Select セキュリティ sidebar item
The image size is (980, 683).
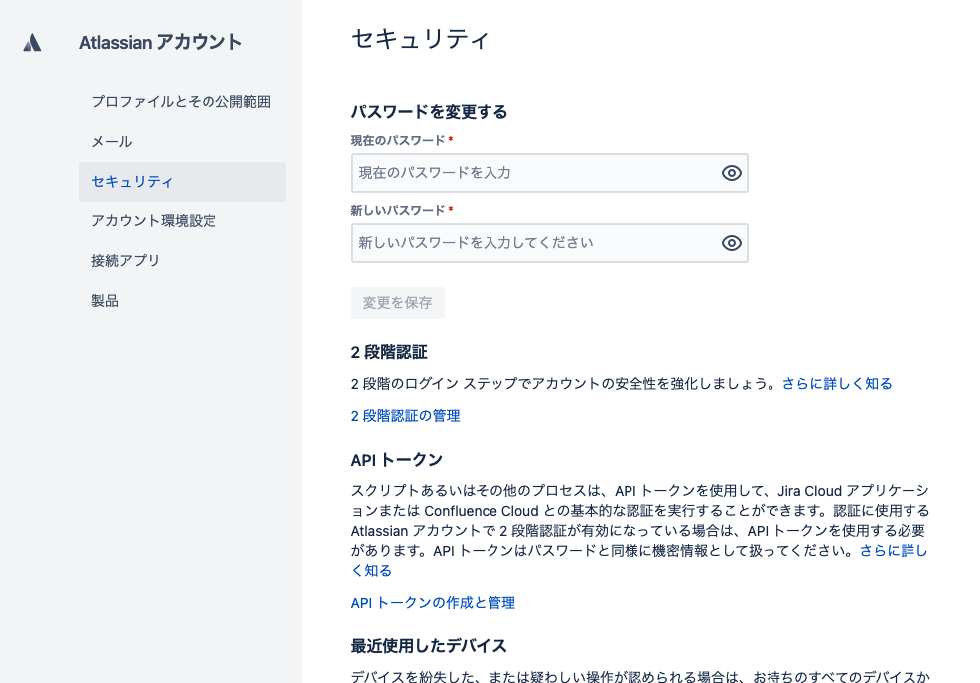coord(133,182)
